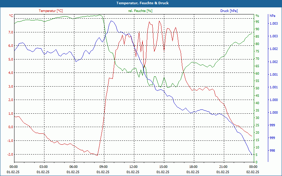Select the blue 'Druck [hPa]' legend label
The height and width of the screenshot is (176, 282).
[229, 11]
